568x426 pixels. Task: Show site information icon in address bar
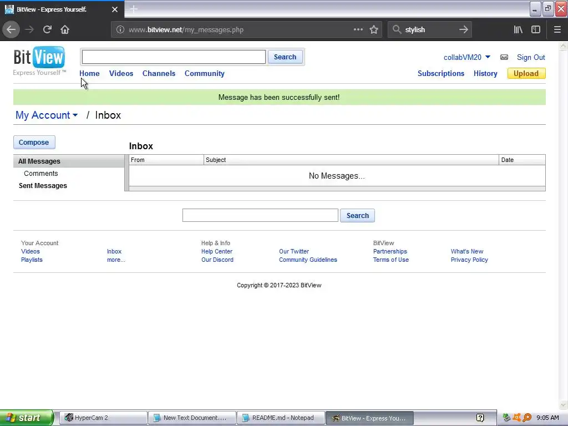[x=120, y=30]
